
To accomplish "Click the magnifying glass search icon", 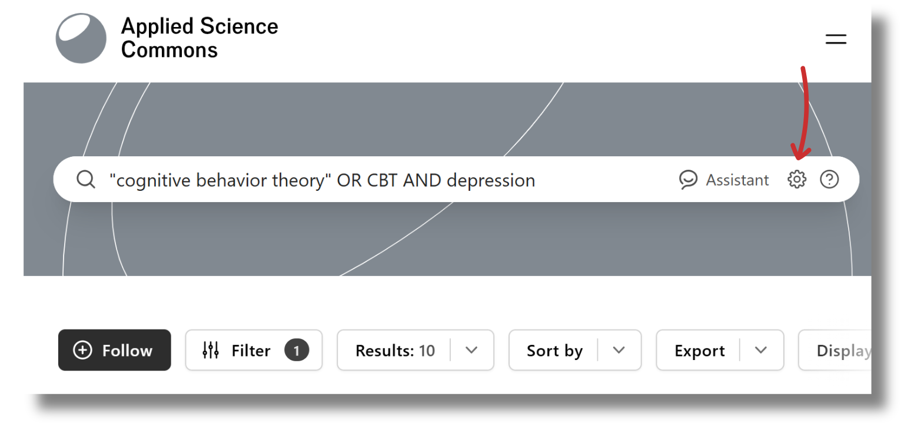I will coord(86,179).
